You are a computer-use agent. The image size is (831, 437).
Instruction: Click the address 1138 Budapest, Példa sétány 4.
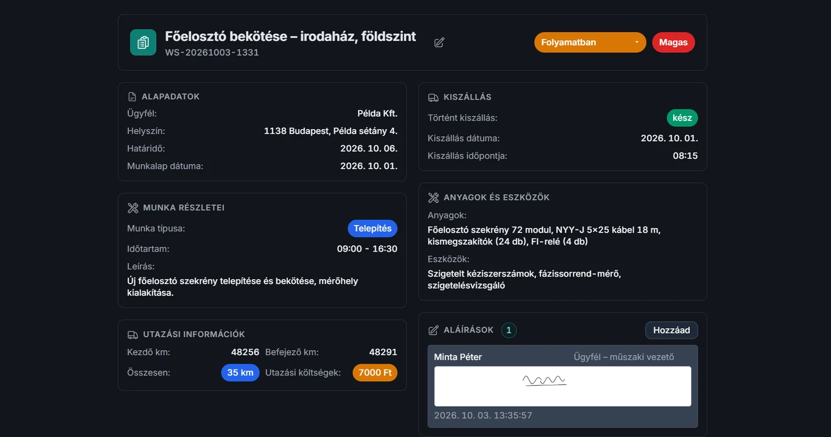pos(330,131)
